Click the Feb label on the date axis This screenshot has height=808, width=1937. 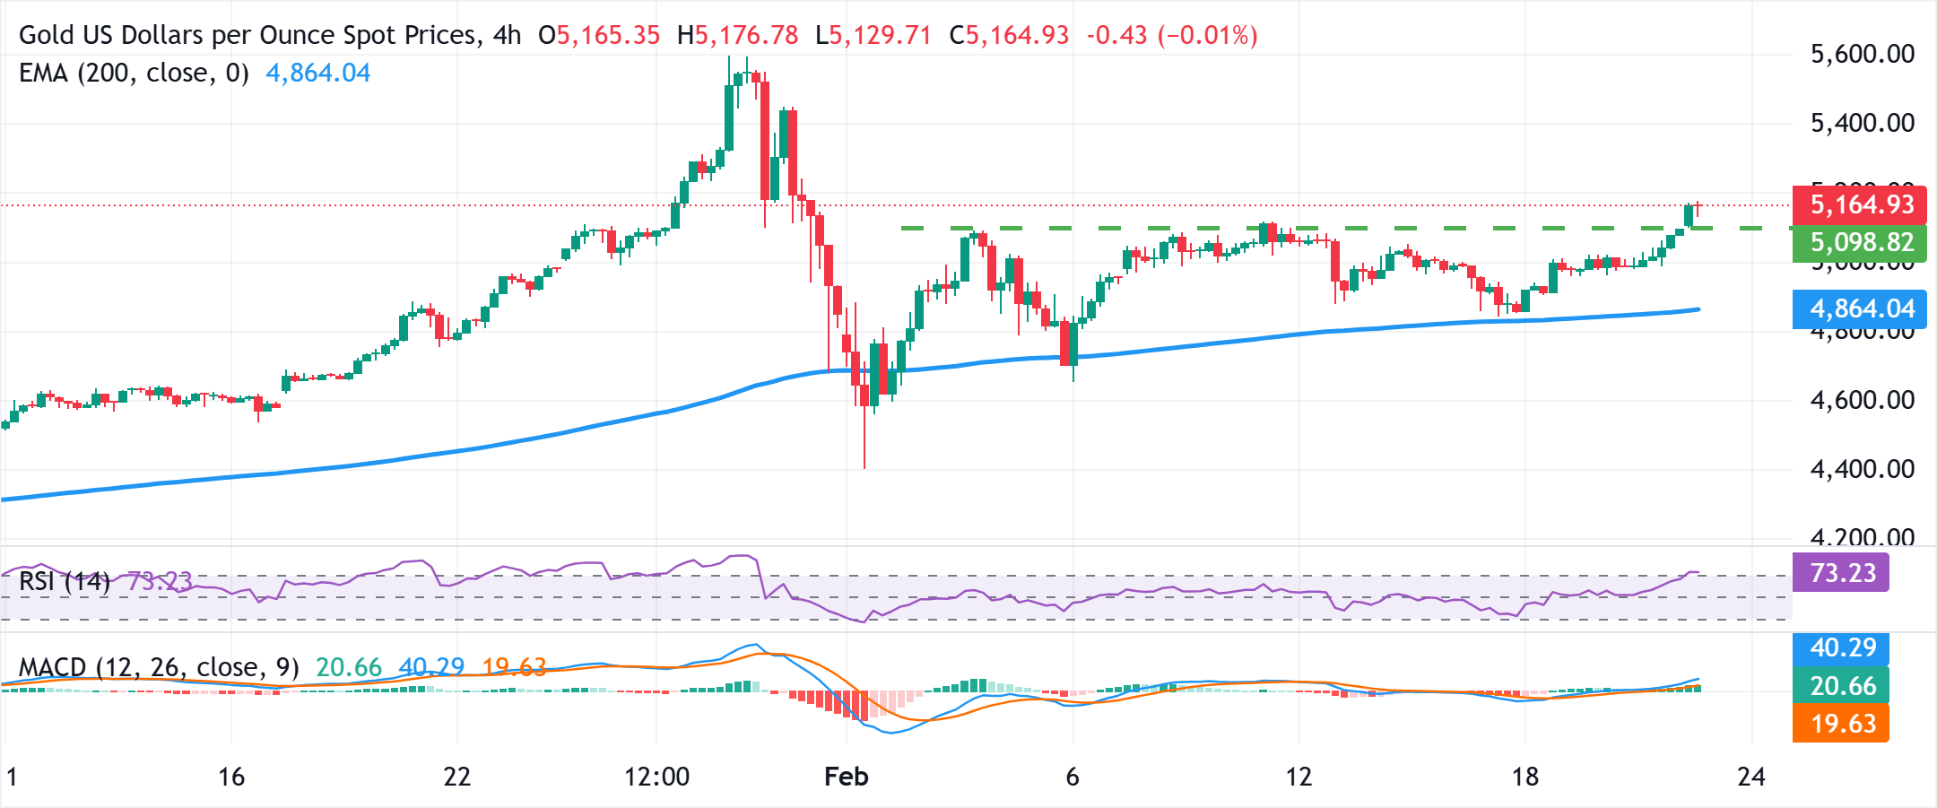tap(846, 777)
